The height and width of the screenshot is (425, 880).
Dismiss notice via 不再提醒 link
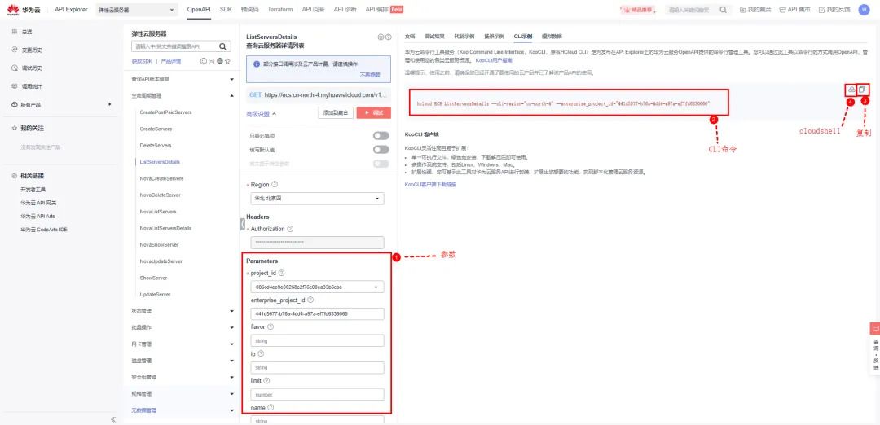[x=370, y=75]
